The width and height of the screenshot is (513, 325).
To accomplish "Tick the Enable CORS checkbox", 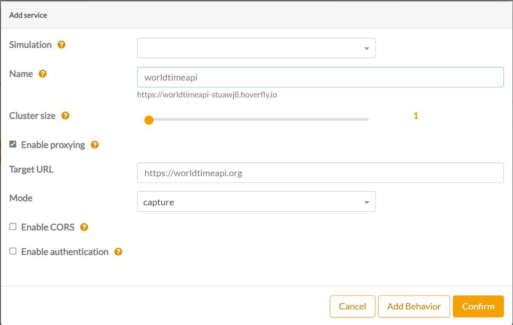I will point(13,227).
